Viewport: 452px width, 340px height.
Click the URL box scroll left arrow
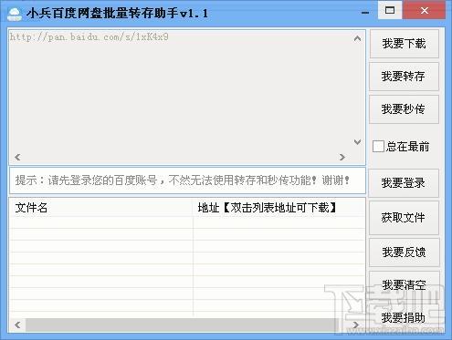[x=17, y=157]
